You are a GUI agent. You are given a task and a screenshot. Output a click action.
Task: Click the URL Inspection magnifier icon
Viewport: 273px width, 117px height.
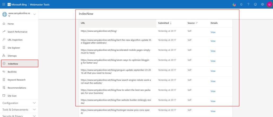[4, 40]
